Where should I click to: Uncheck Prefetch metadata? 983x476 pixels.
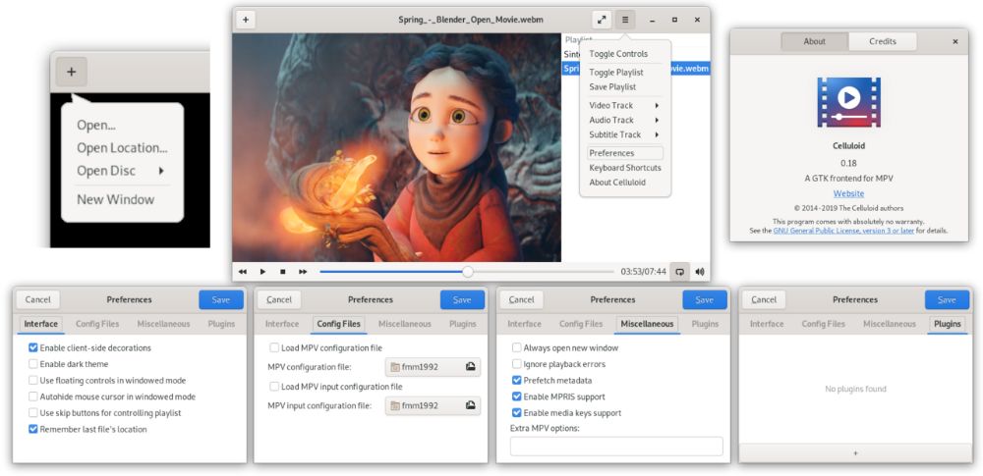coord(517,380)
